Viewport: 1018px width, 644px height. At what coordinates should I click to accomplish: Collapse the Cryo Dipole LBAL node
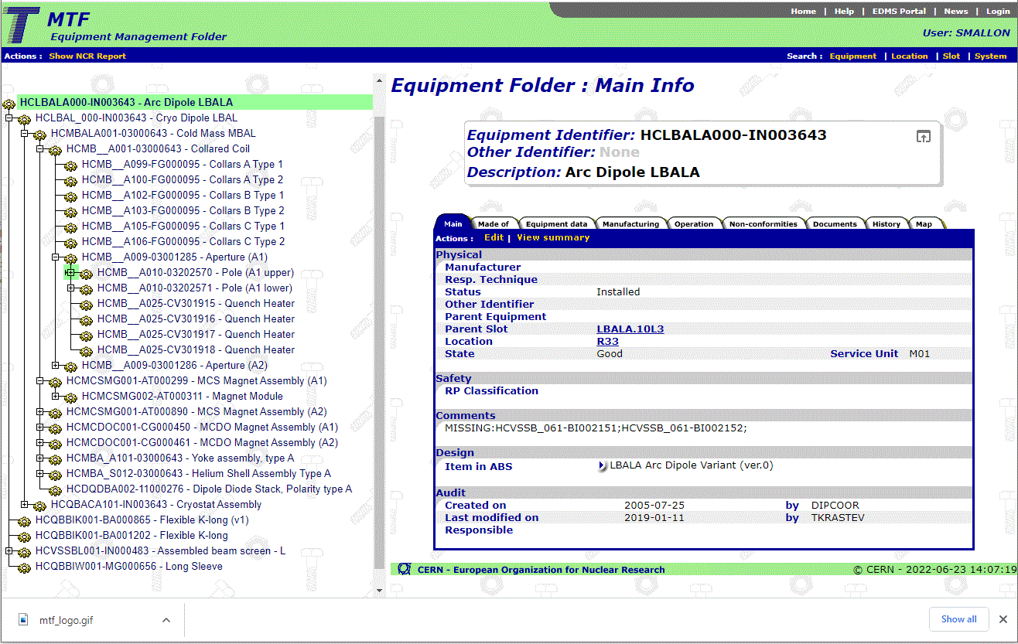pyautogui.click(x=9, y=118)
